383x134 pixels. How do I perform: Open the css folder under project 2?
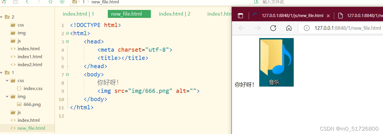tap(21, 25)
